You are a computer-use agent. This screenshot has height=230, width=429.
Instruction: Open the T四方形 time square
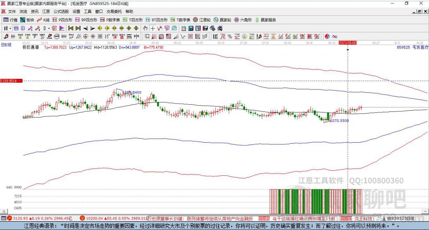[133, 20]
